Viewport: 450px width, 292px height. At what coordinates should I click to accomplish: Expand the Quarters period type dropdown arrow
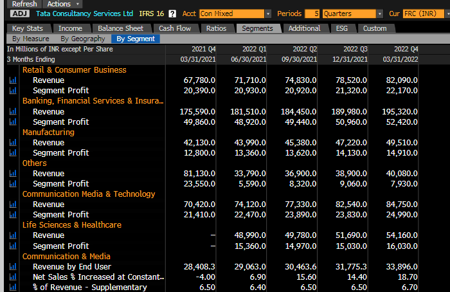pyautogui.click(x=380, y=14)
